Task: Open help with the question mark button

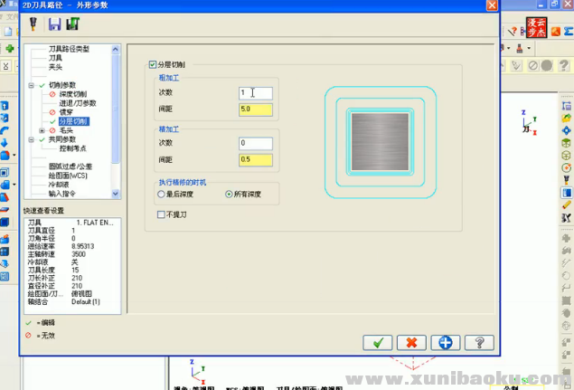Action: pyautogui.click(x=478, y=342)
